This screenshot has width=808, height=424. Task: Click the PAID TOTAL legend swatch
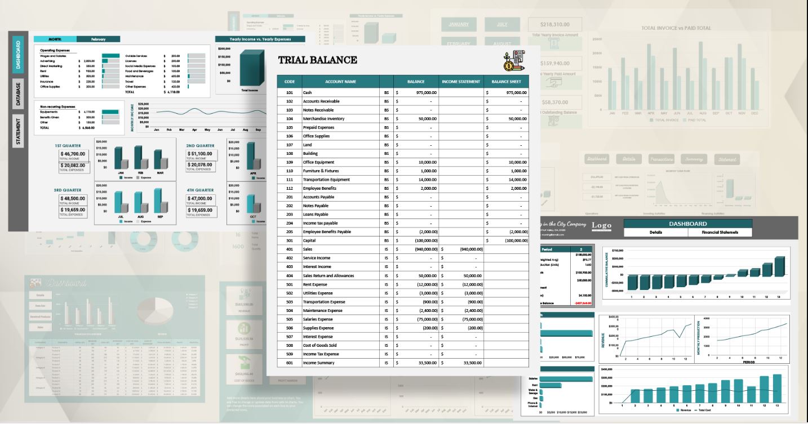tap(685, 120)
